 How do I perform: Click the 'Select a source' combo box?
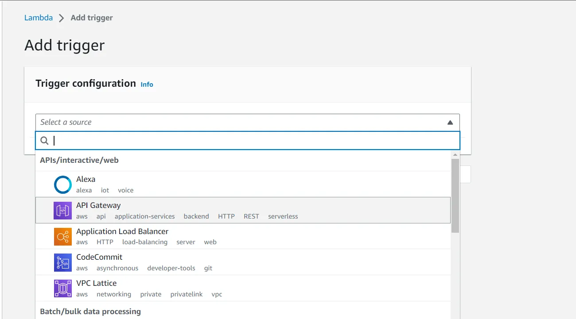239,123
